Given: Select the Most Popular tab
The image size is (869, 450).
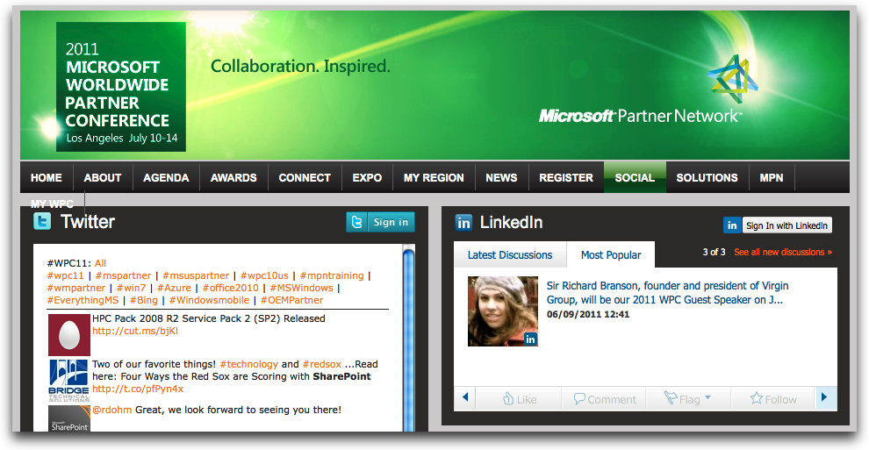Looking at the screenshot, I should click(x=611, y=254).
